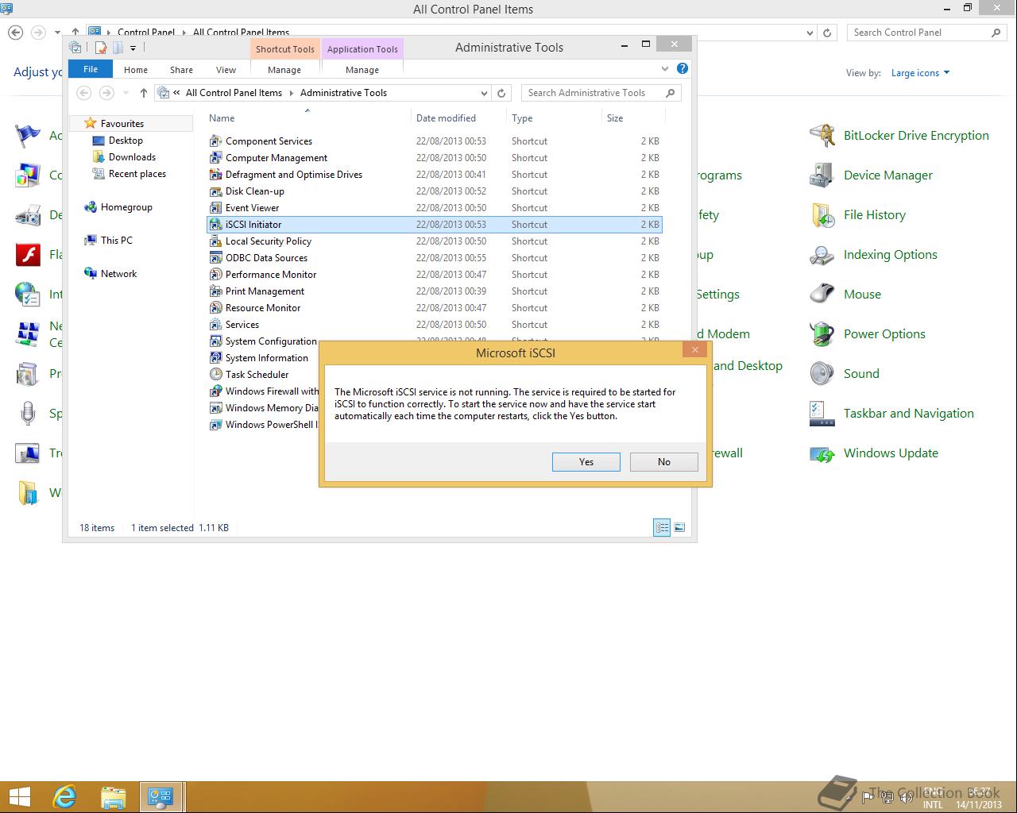Open Power Options in Control Panel
The width and height of the screenshot is (1017, 813).
[884, 333]
